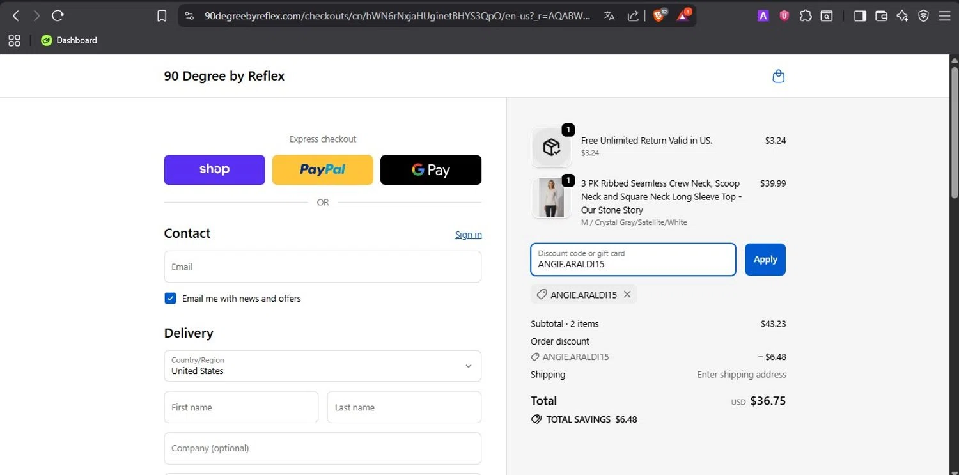
Task: Open the find-in-page extension icon
Action: (827, 16)
